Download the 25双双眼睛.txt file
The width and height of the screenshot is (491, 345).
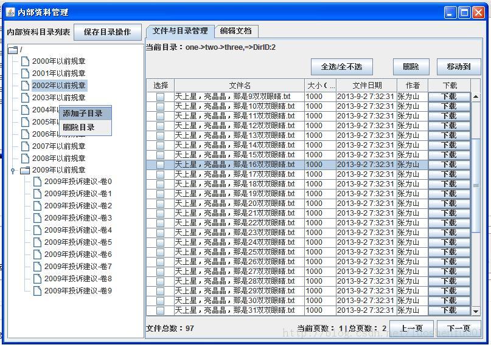coord(449,252)
